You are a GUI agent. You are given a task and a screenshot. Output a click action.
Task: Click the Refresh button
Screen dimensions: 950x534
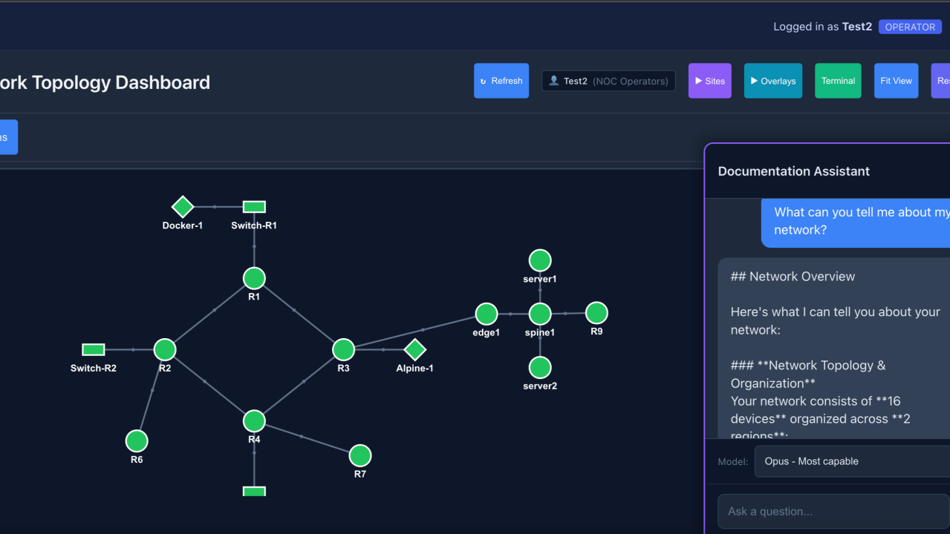tap(501, 80)
